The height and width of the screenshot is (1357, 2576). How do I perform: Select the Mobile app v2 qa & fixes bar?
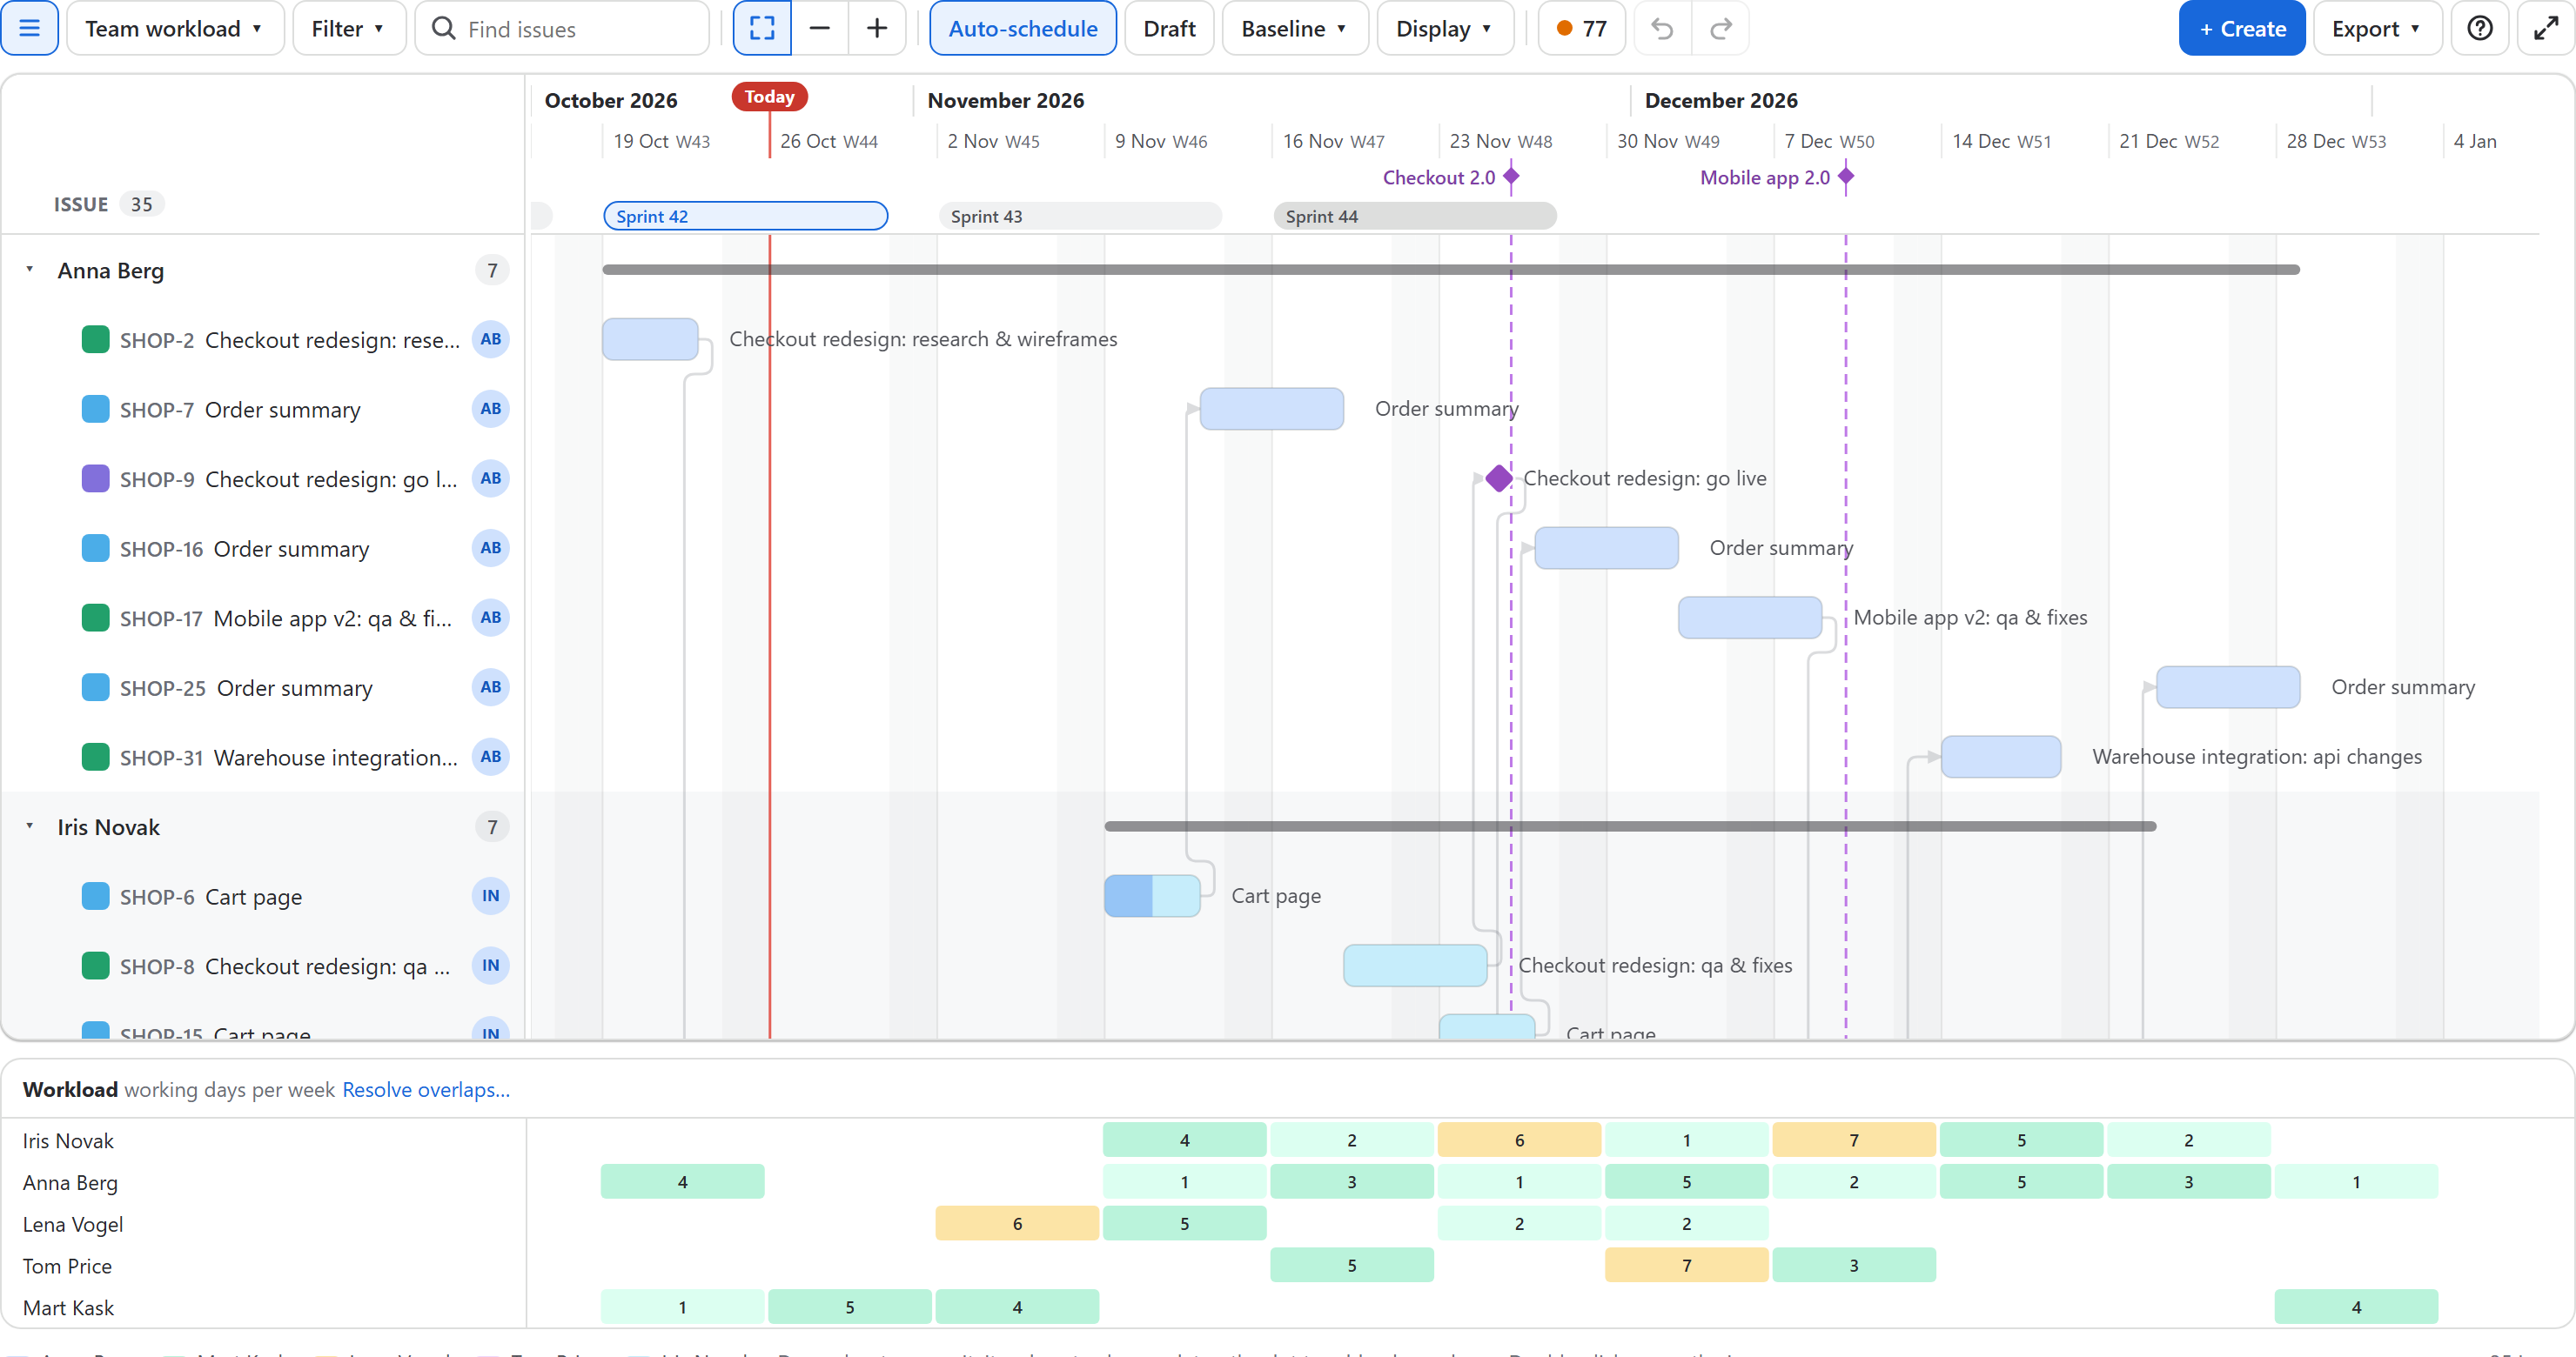(1750, 618)
